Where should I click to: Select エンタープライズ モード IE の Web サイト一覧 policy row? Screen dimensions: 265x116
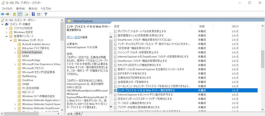[185, 90]
